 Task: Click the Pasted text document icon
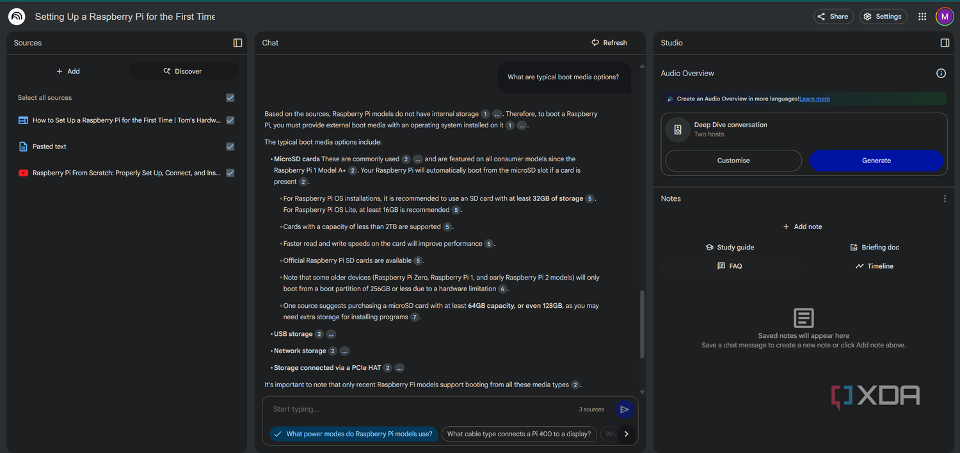[x=23, y=147]
